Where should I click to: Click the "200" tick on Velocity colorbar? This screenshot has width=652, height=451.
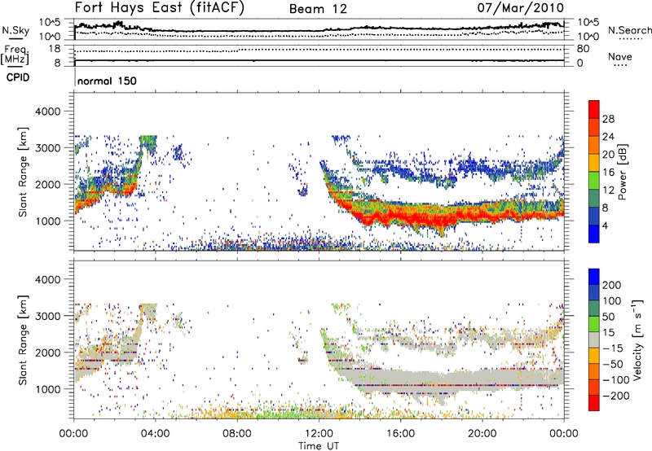click(612, 285)
